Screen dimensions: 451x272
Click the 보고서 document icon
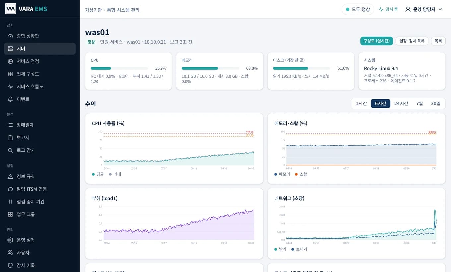pyautogui.click(x=10, y=137)
